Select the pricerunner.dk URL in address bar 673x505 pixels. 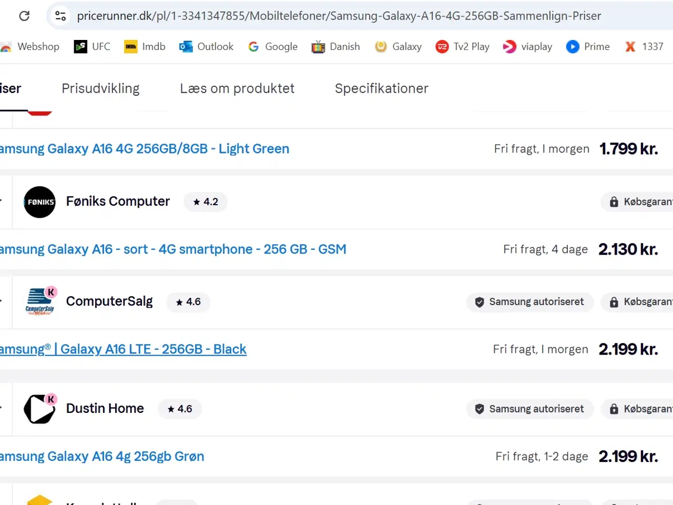pyautogui.click(x=339, y=16)
